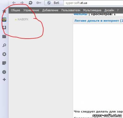The height and width of the screenshot is (118, 123).
Task: Open the colorful app icon in the sidebar
Action: [4, 19]
